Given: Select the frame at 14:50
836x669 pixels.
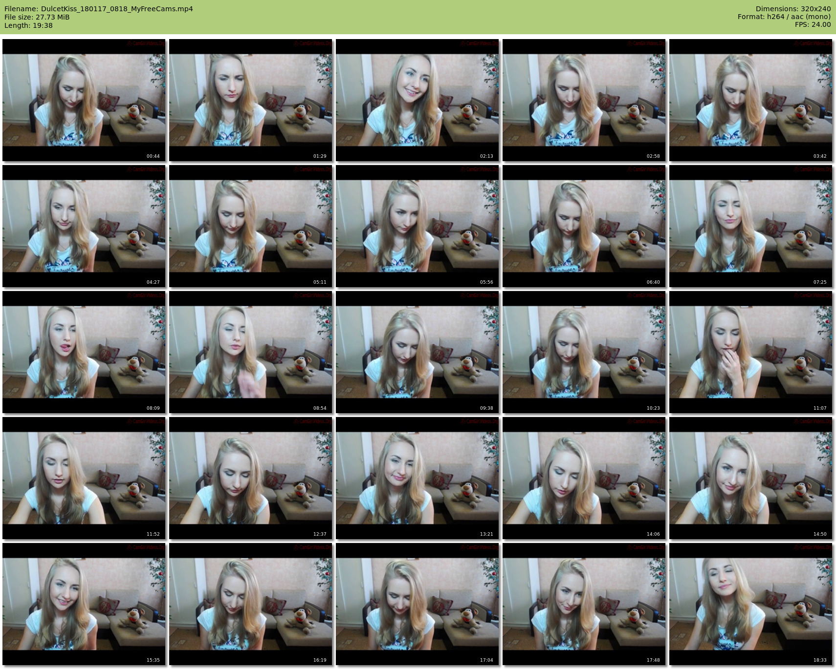Looking at the screenshot, I should coord(751,478).
